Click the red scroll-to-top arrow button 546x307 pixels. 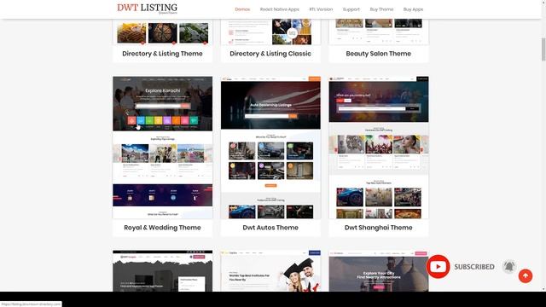[x=526, y=276]
